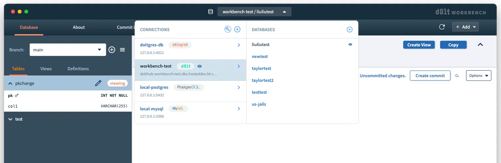The width and height of the screenshot is (501, 163).
Task: Add a new connection with plus icon
Action: [x=238, y=29]
